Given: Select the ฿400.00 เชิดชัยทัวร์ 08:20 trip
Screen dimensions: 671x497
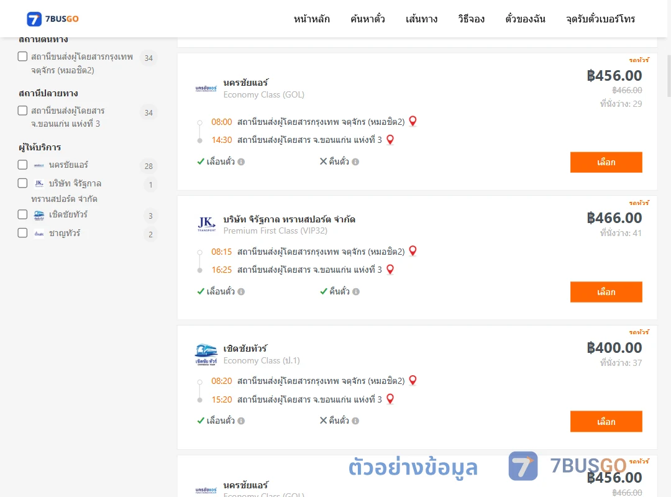Looking at the screenshot, I should pos(606,422).
